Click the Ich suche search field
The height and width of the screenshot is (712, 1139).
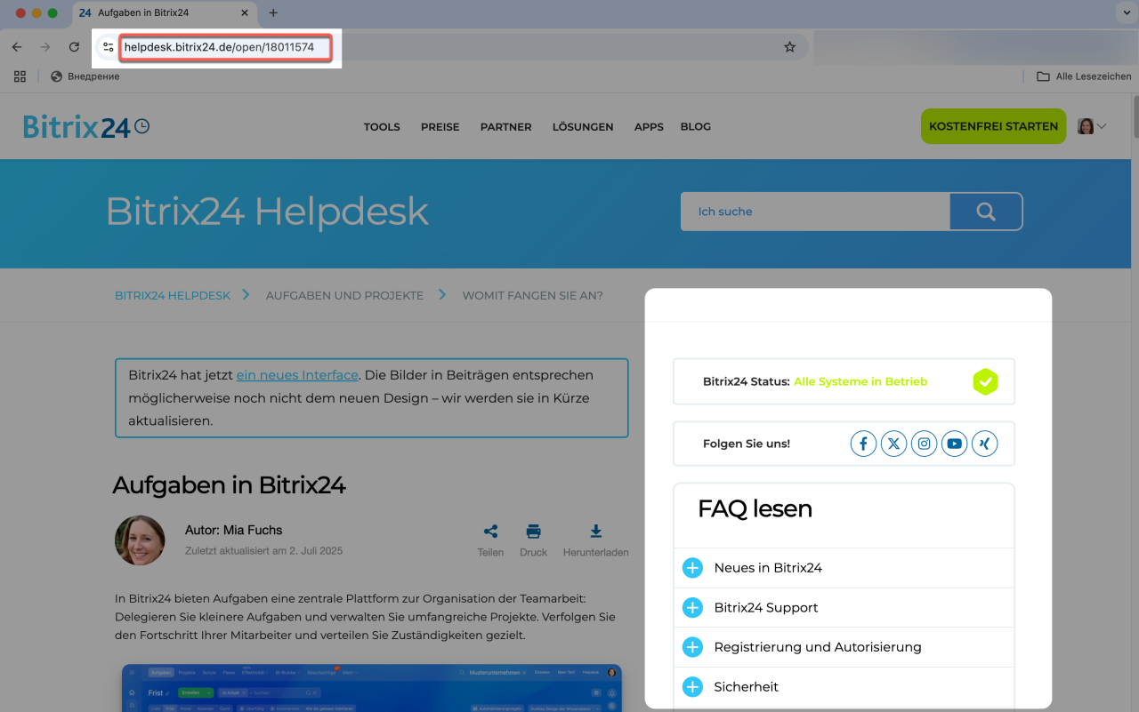(815, 212)
